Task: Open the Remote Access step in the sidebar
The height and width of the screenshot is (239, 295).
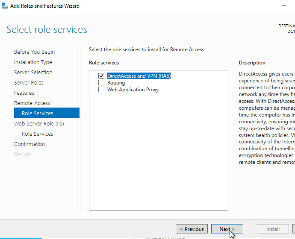Action: pyautogui.click(x=32, y=103)
